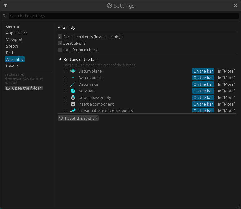The width and height of the screenshot is (241, 209).
Task: Move Datum axis into "More"
Action: coord(226,84)
